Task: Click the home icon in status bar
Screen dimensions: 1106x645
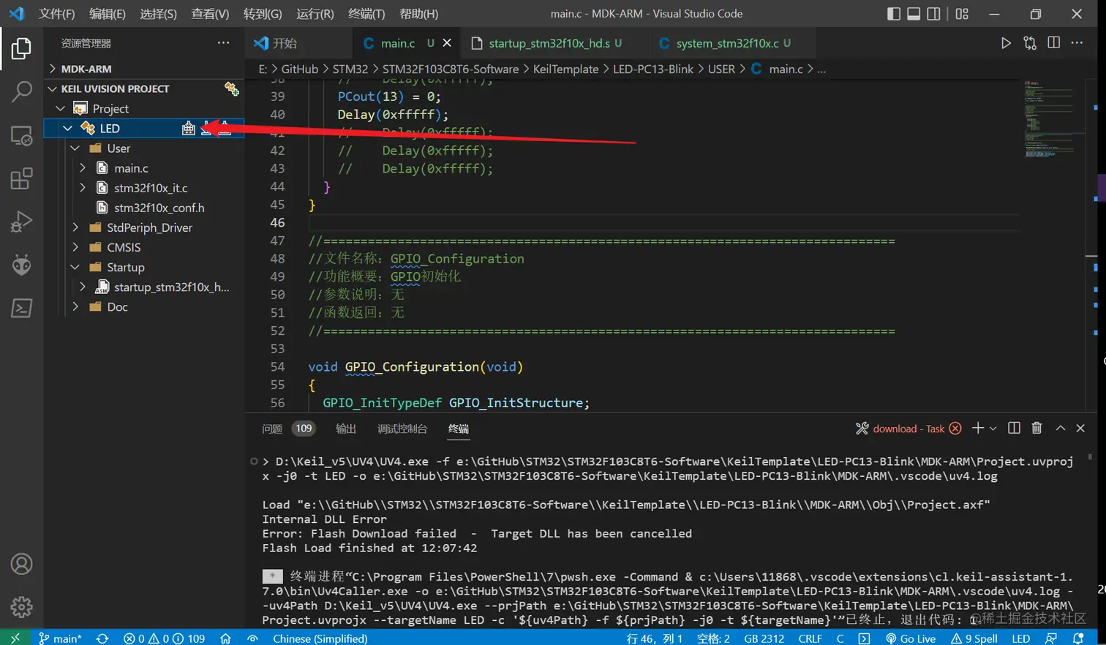Action: click(225, 638)
